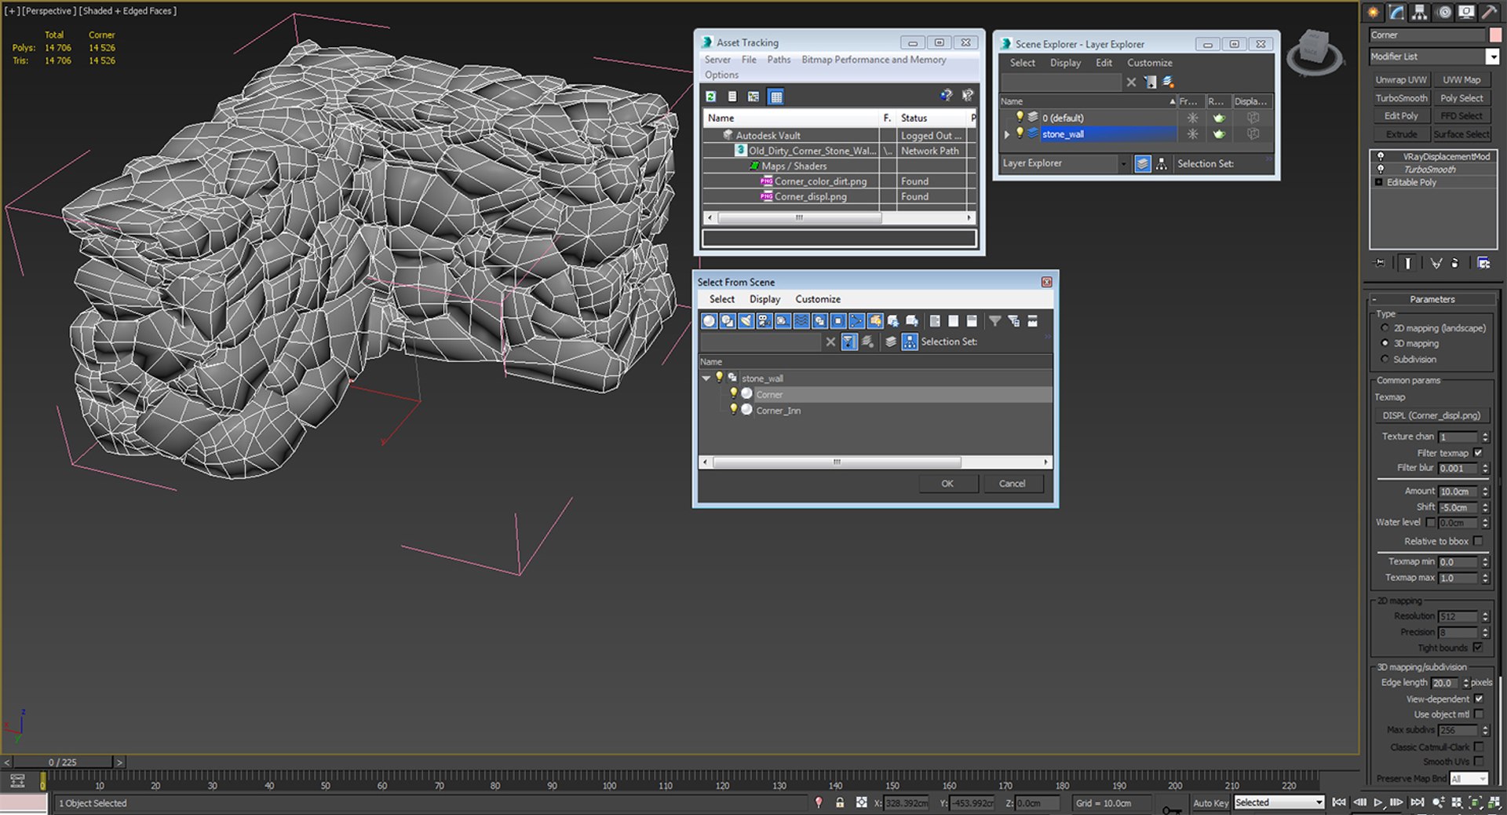
Task: Click the Play Animation button
Action: pos(1377,802)
